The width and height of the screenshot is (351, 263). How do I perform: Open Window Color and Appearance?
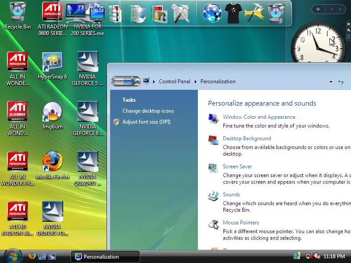(259, 117)
